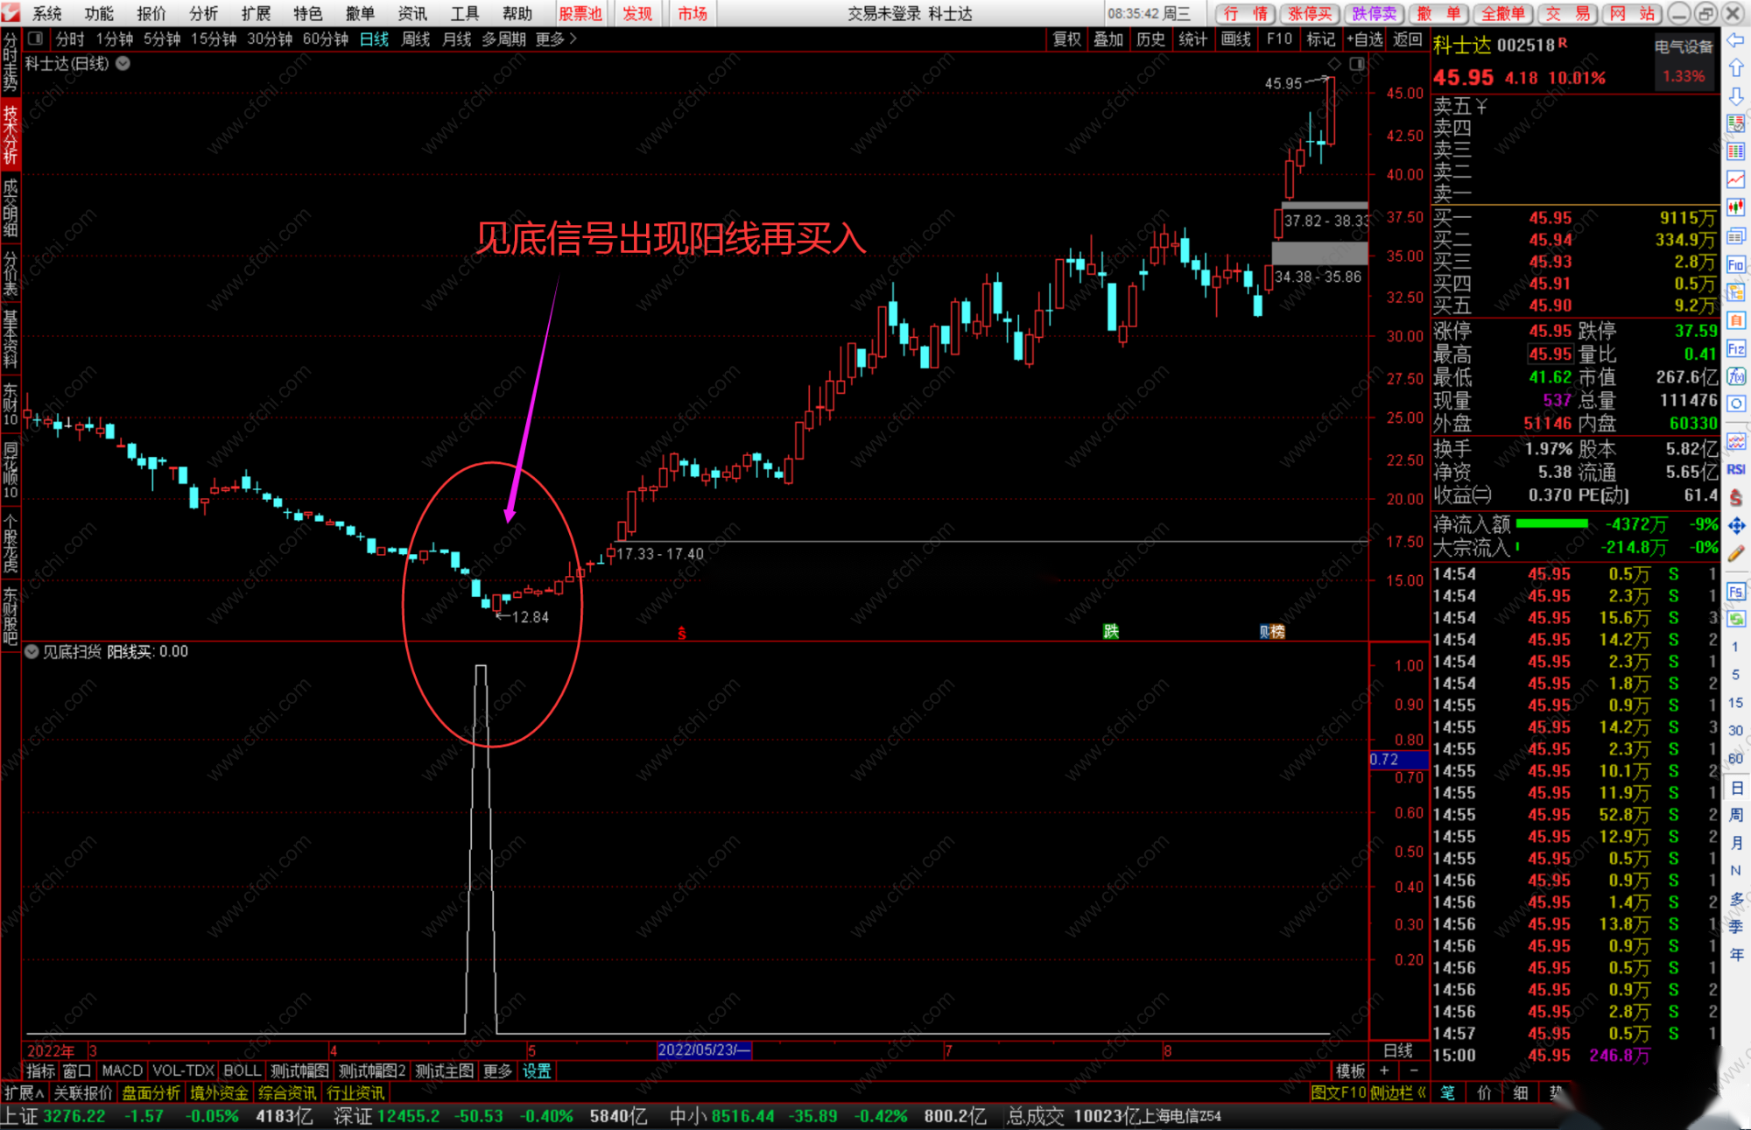Toggle the side panel icon at chart top-right
1751x1130 pixels.
pos(1357,64)
